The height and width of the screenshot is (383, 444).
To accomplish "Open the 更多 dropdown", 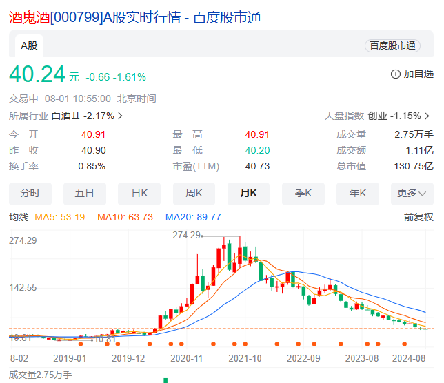I will coord(412,194).
